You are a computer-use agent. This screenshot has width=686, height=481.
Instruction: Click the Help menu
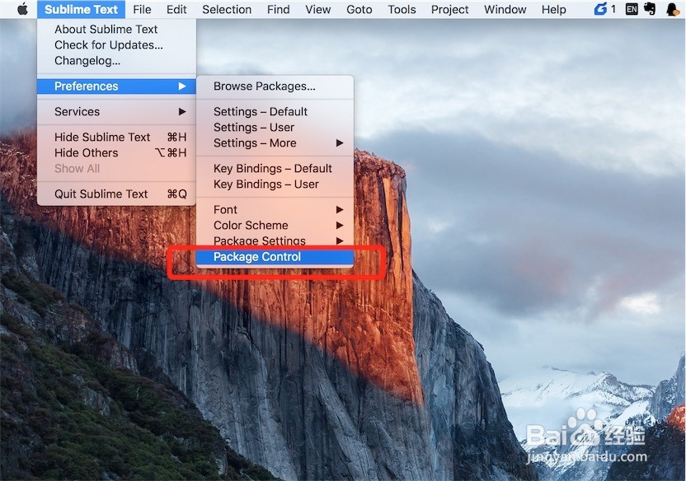(x=553, y=9)
